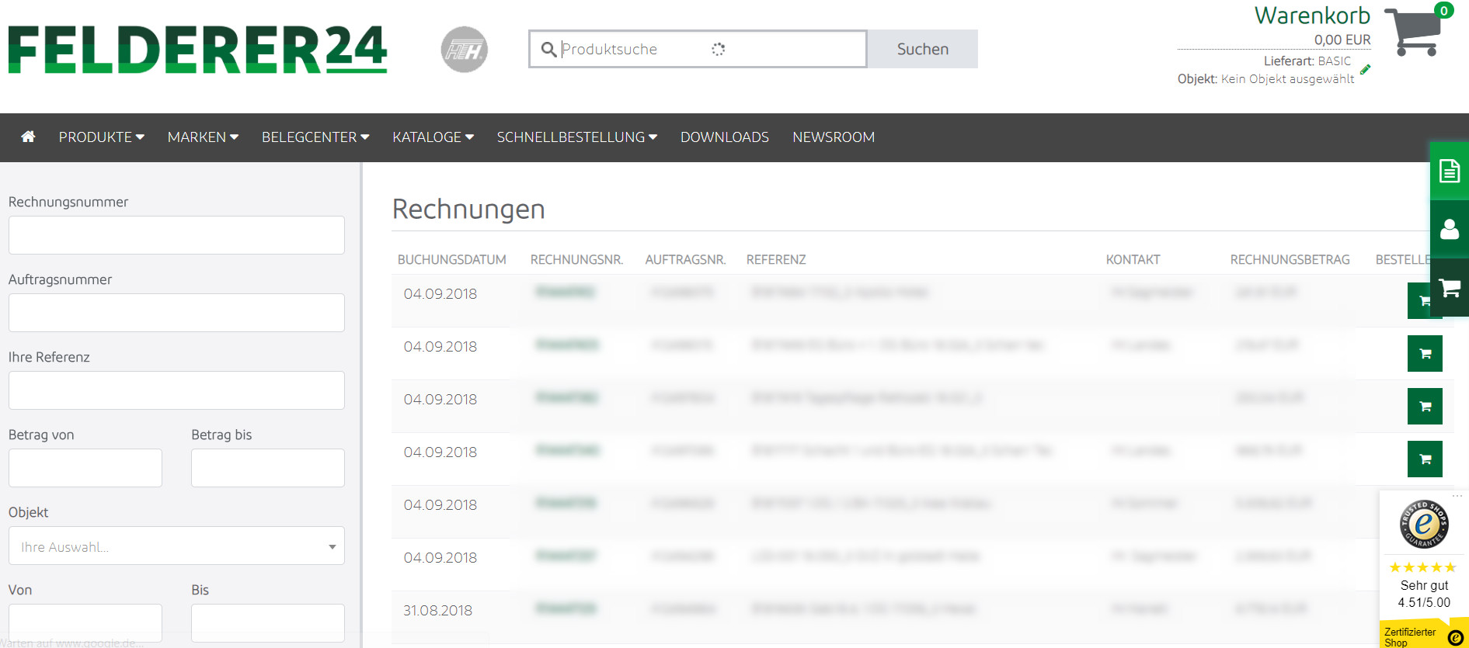Viewport: 1469px width, 648px height.
Task: Open the Objekt 'Ihre Auswahl' combo box
Action: [x=176, y=546]
